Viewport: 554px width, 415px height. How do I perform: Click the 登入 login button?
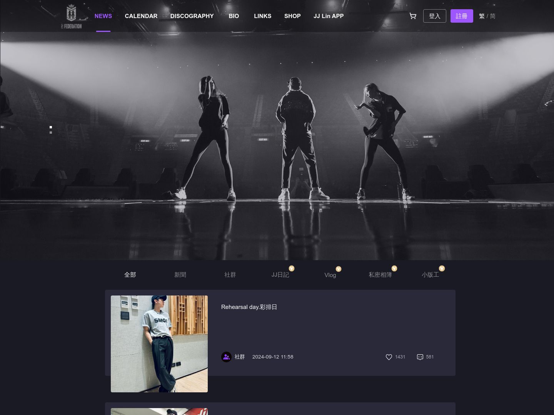tap(435, 16)
